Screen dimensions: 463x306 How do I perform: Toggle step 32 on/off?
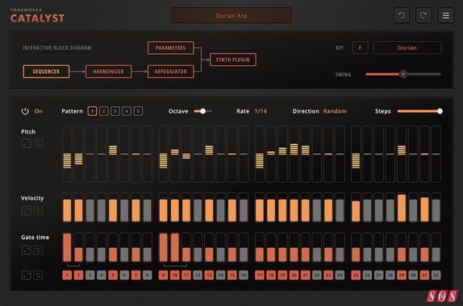(436, 275)
